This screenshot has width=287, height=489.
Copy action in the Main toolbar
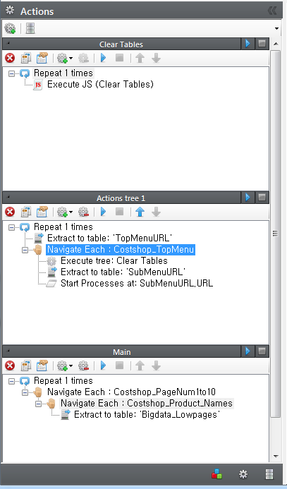click(x=26, y=366)
